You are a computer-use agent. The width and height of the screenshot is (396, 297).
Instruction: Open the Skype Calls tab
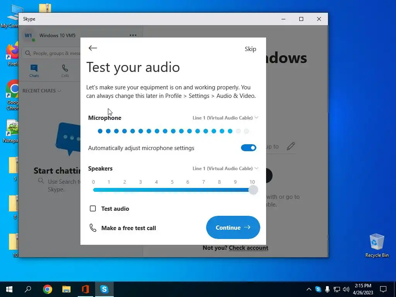click(65, 71)
